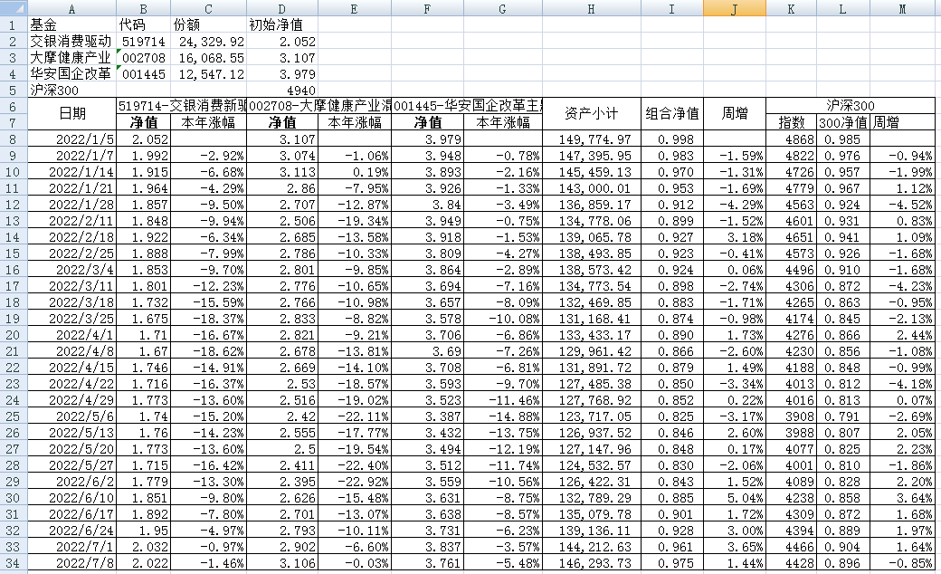The image size is (941, 574).
Task: Select column M header
Action: click(x=902, y=8)
